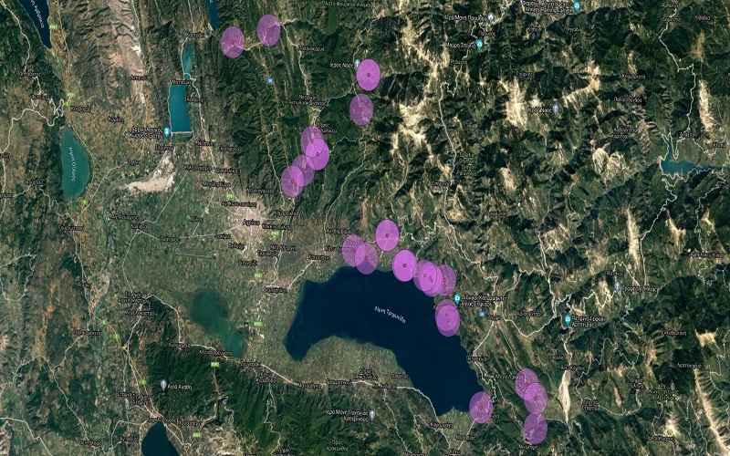This screenshot has width=730, height=456.
Task: Click the southernmost purple circle on the map
Action: point(536,429)
